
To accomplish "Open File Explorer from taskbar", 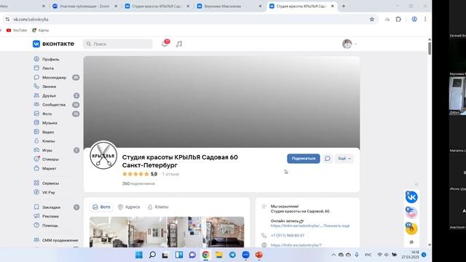I will (219, 255).
